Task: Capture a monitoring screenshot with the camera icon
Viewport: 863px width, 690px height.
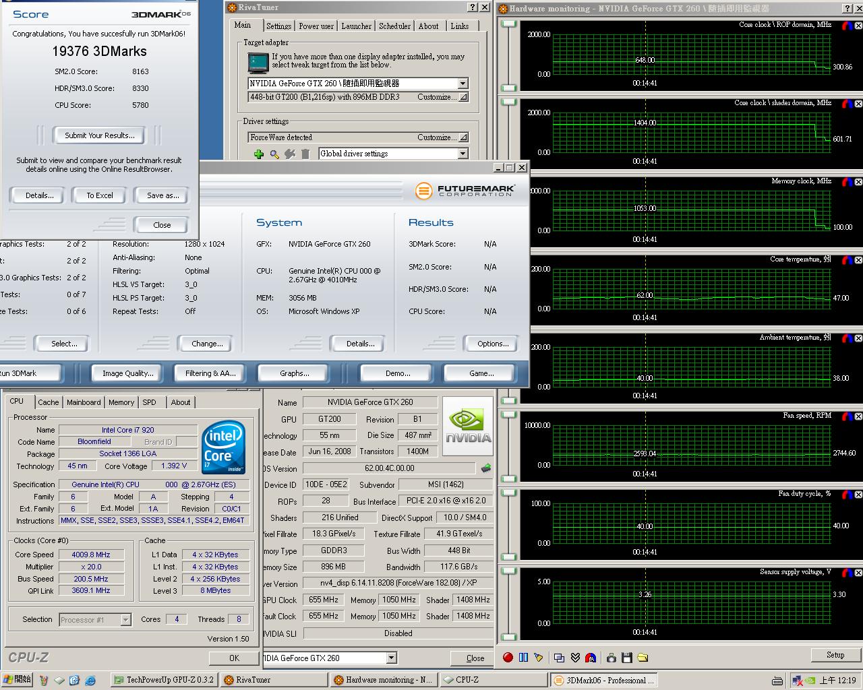Action: (611, 658)
